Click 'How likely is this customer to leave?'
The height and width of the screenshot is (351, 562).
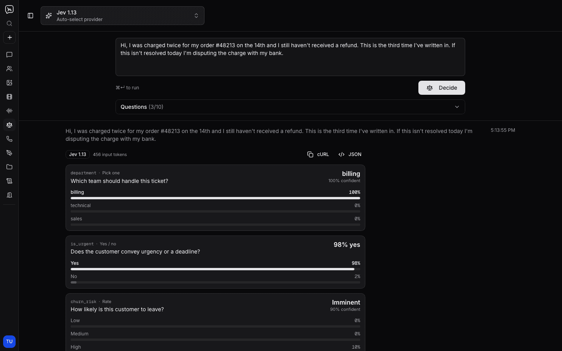click(x=117, y=309)
